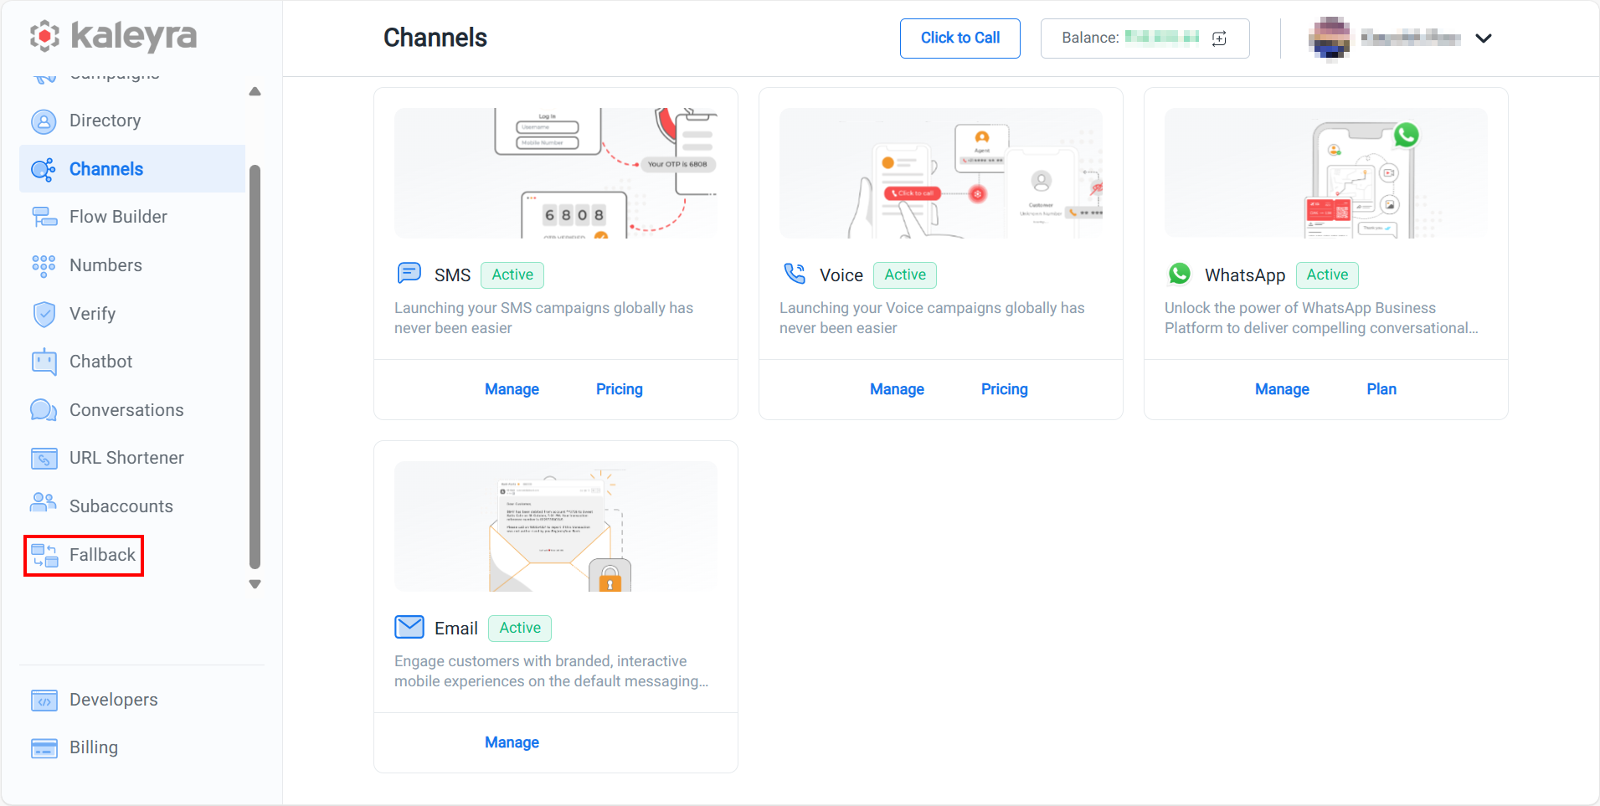View Voice Pricing
The height and width of the screenshot is (806, 1600).
click(1004, 389)
